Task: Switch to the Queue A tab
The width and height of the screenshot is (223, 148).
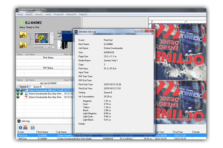Action: click(23, 87)
